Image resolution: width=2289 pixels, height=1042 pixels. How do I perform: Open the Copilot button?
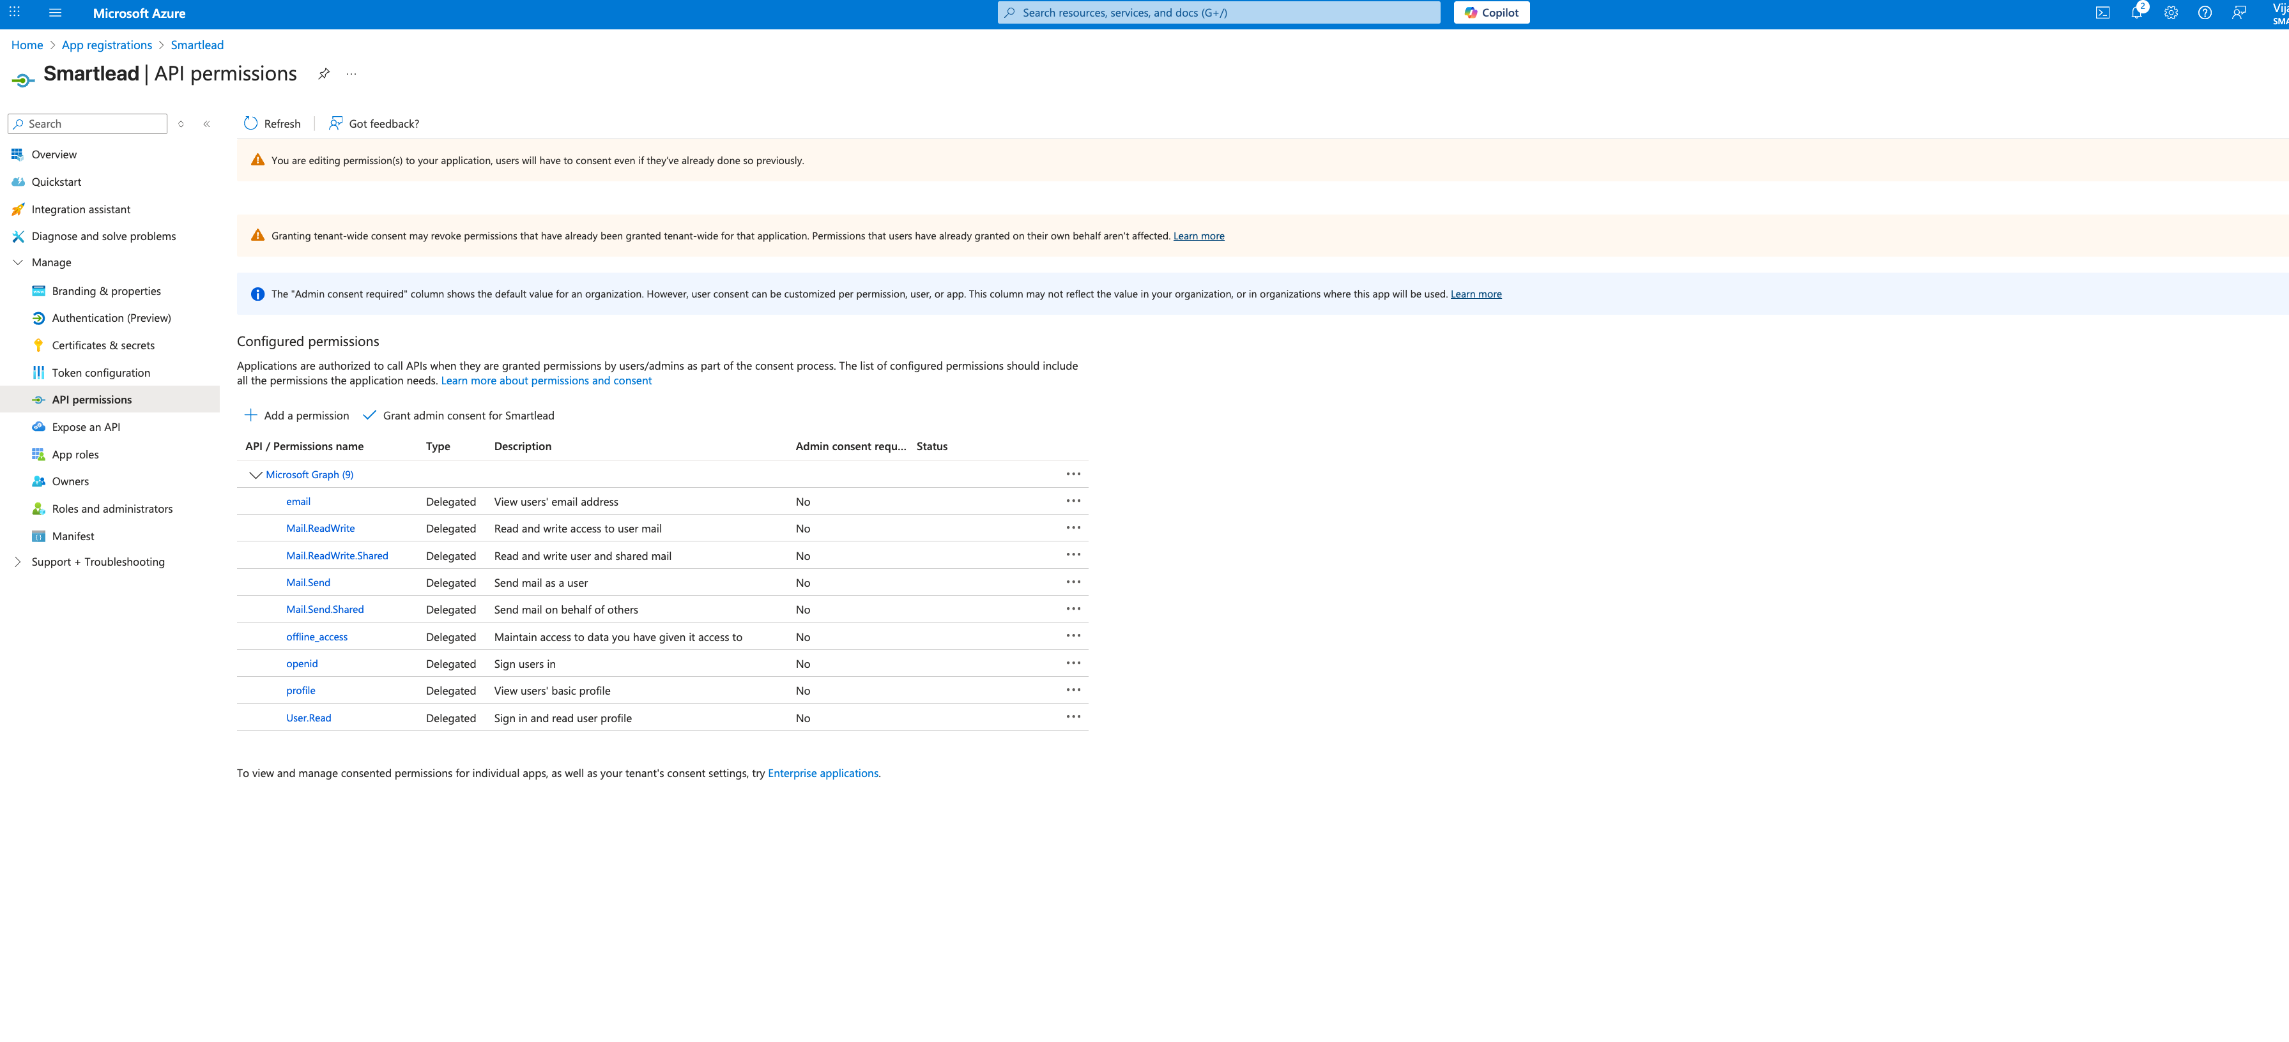[x=1492, y=12]
